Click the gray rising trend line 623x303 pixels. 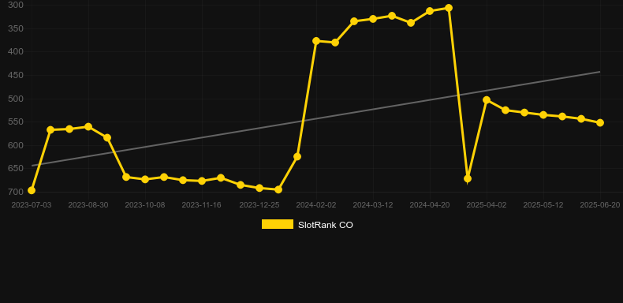coord(316,119)
